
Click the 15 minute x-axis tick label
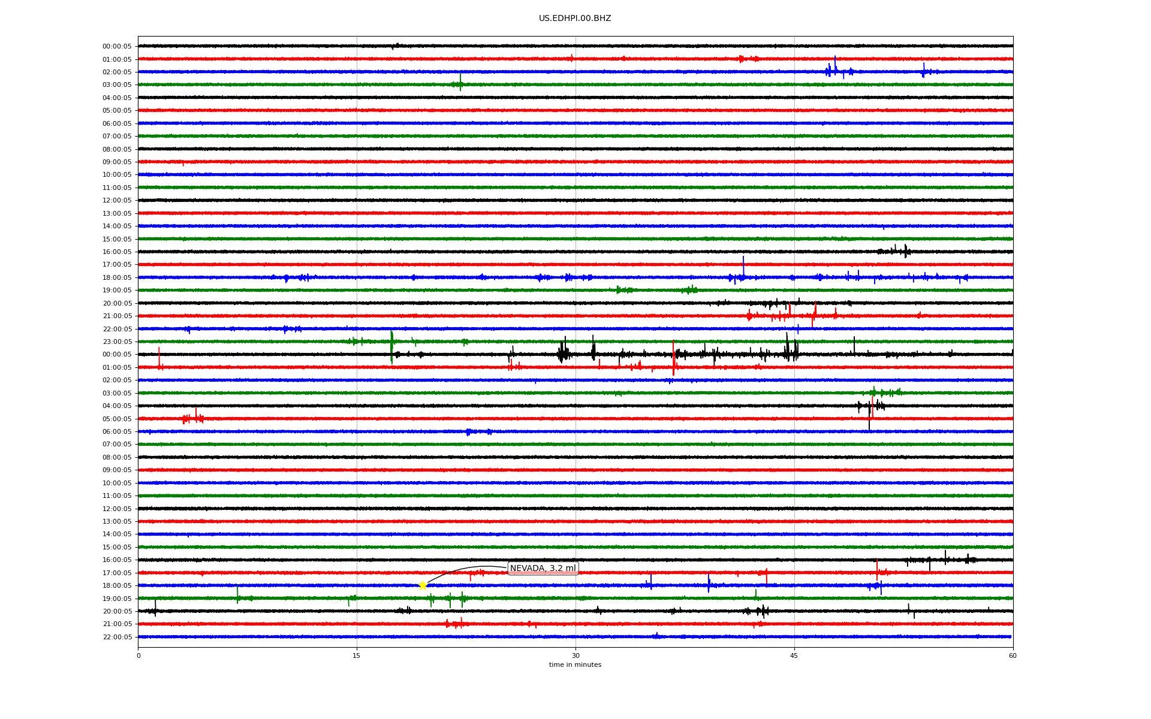(357, 655)
